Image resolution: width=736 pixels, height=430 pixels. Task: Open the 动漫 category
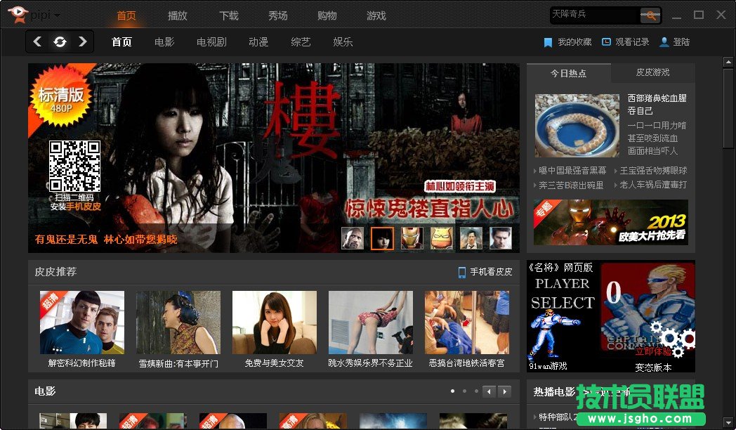258,41
